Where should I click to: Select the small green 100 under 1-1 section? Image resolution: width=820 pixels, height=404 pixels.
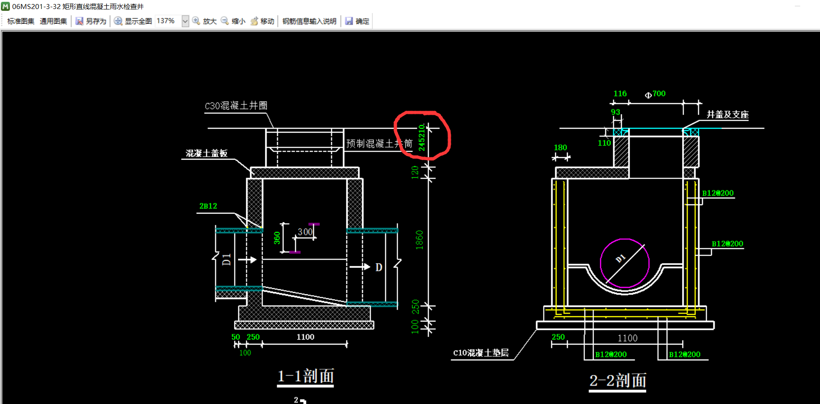[245, 353]
